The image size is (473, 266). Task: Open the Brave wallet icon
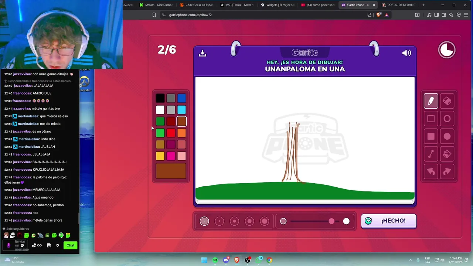point(444,15)
